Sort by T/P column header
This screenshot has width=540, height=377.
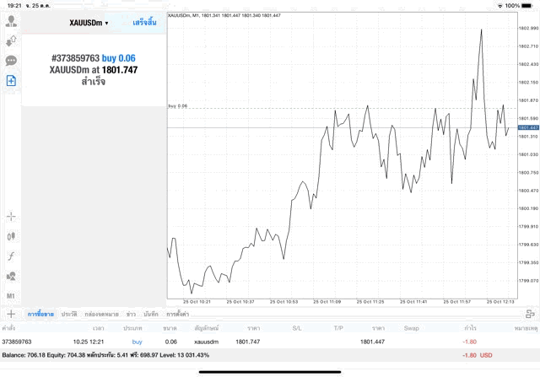338,328
